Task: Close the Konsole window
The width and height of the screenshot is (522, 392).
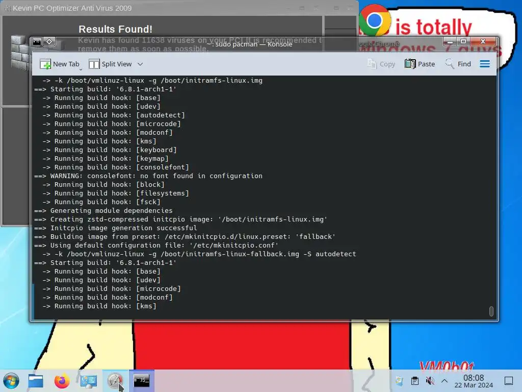Action: pyautogui.click(x=483, y=42)
